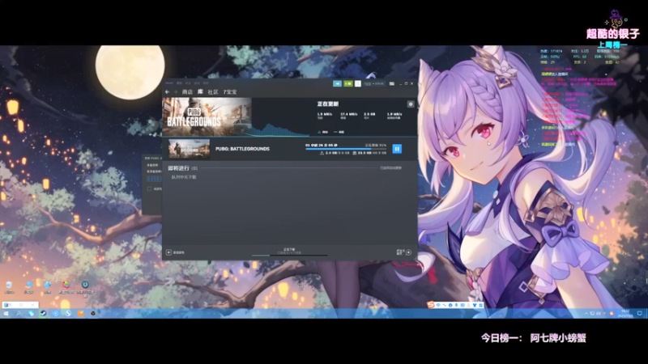
Task: Open the notification center icon
Action: [x=639, y=314]
